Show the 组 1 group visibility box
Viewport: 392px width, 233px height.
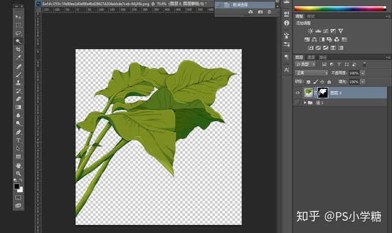pyautogui.click(x=298, y=102)
